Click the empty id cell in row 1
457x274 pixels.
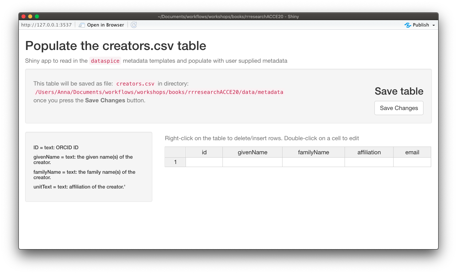204,162
